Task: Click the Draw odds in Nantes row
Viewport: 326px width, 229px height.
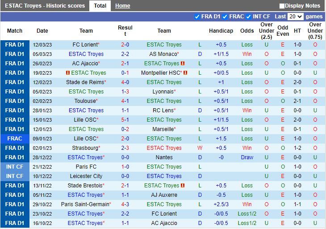Action: 247,157
